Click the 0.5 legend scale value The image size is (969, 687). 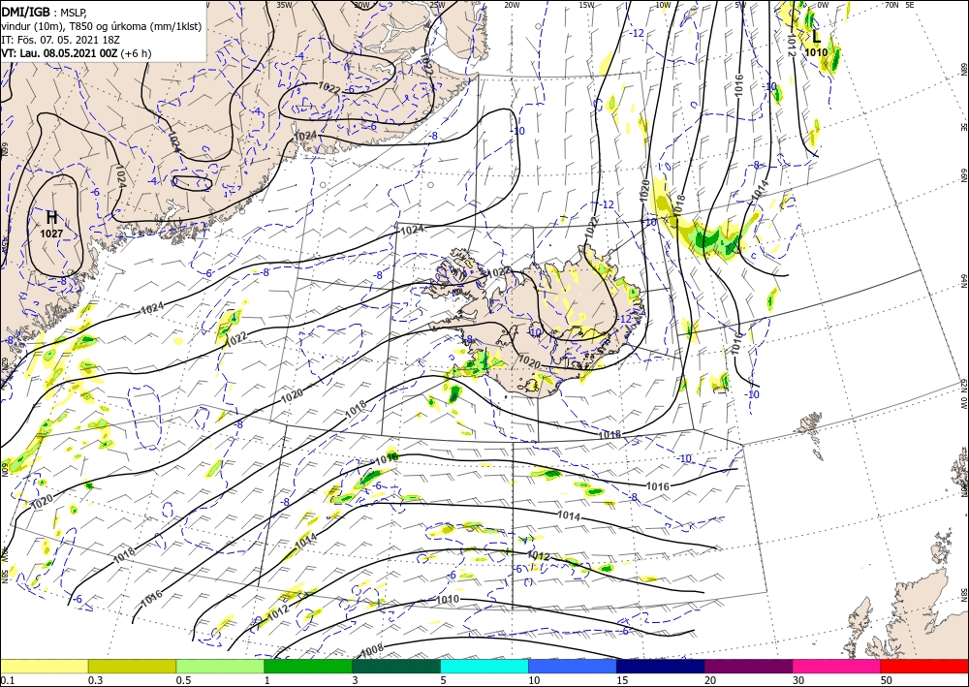click(183, 680)
